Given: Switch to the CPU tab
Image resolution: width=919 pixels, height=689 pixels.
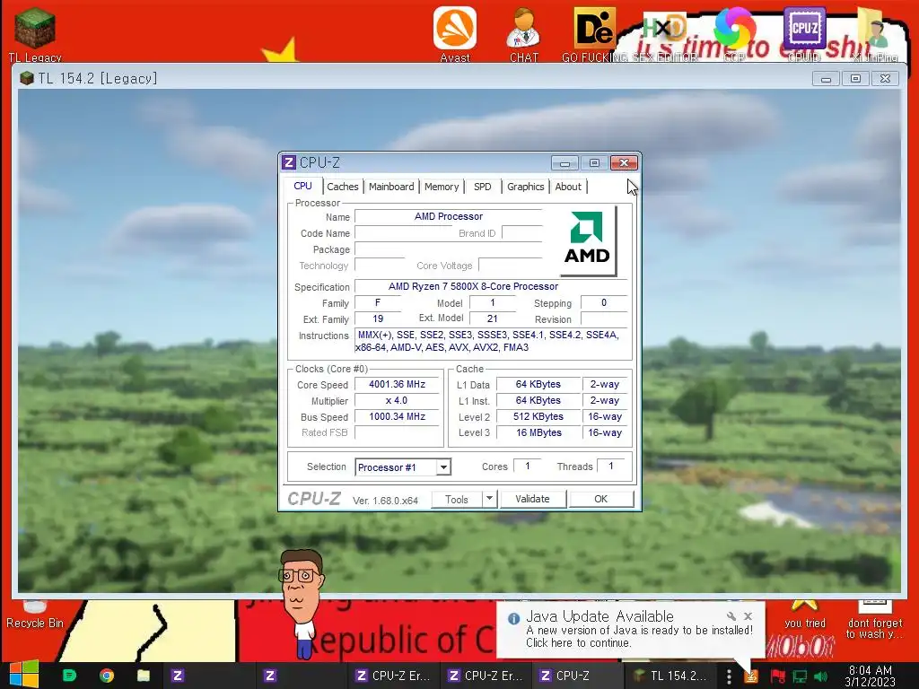Looking at the screenshot, I should [x=303, y=186].
